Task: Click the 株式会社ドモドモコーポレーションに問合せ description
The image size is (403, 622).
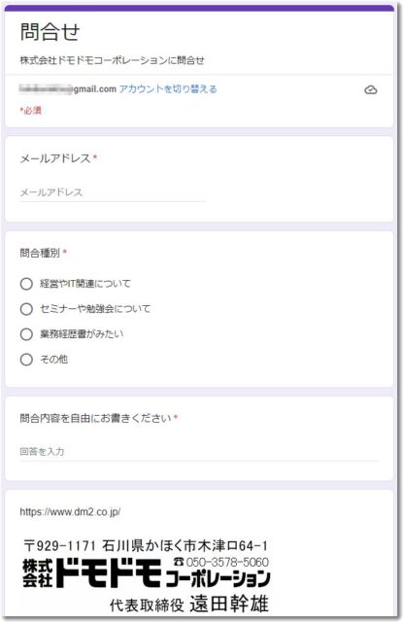Action: click(112, 60)
